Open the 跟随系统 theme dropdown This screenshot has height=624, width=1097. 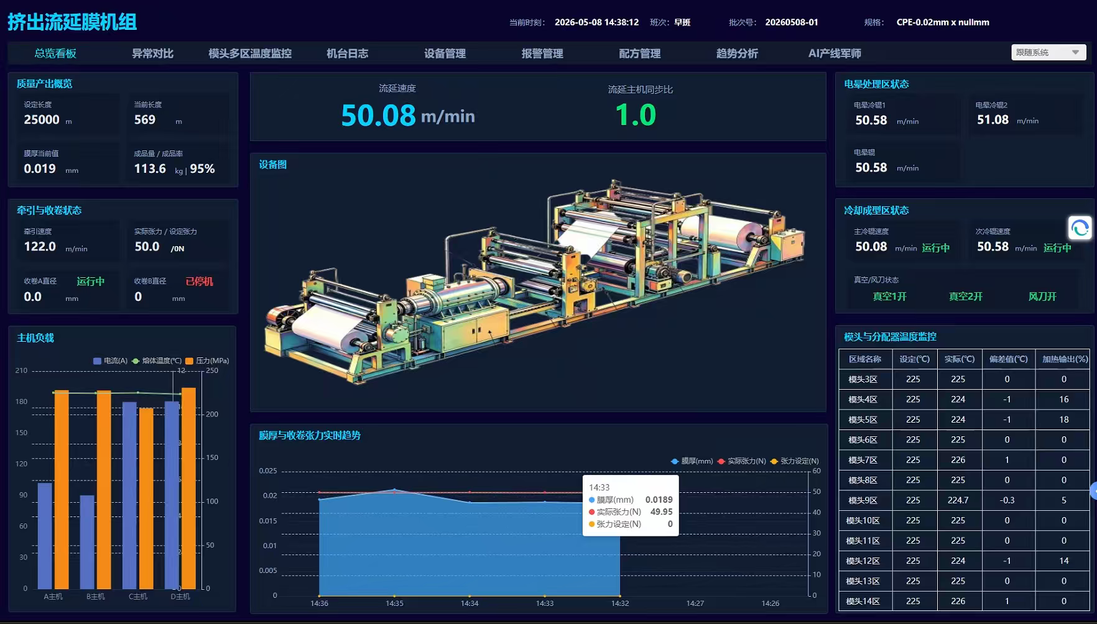point(1048,53)
